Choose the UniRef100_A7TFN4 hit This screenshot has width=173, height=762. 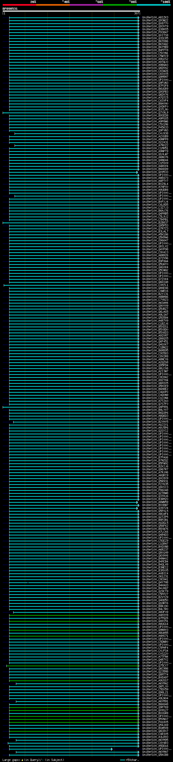[x=155, y=657]
